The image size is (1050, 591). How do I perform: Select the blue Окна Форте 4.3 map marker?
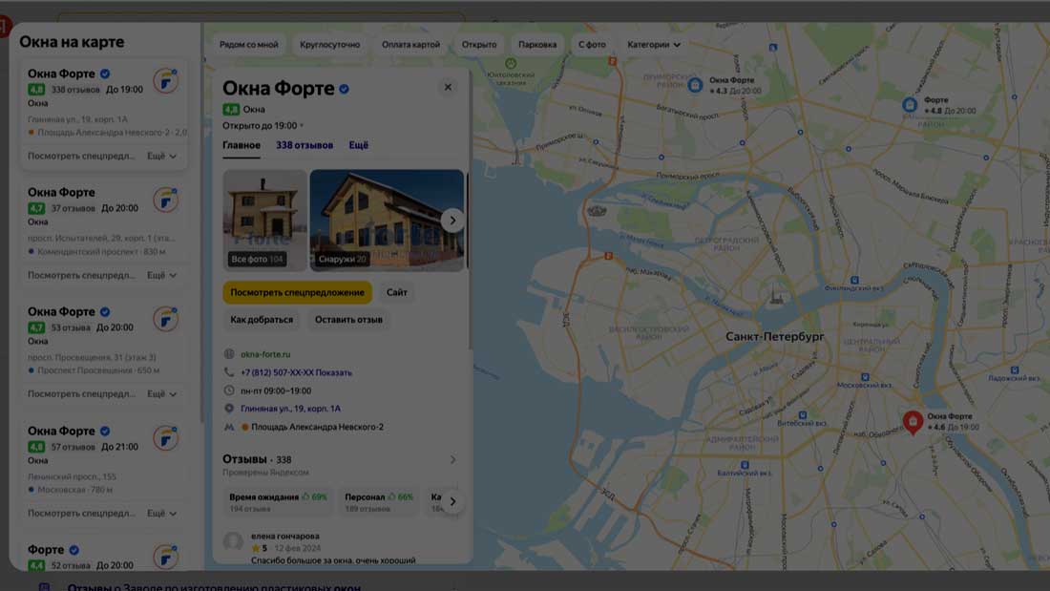point(696,85)
